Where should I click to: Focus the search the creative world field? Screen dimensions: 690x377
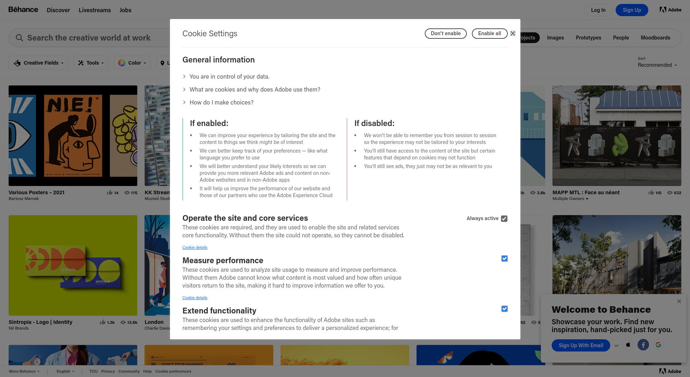coord(89,38)
